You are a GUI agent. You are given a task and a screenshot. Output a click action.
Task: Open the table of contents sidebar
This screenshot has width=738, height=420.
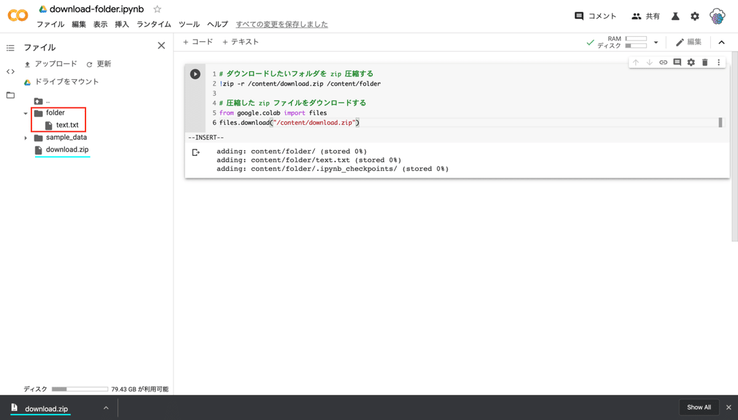[9, 47]
